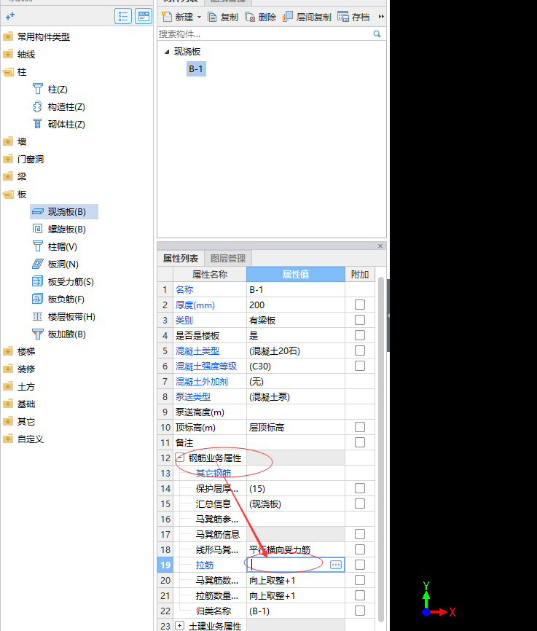The height and width of the screenshot is (631, 537).
Task: Expand the 墙 folder
Action: pos(8,141)
